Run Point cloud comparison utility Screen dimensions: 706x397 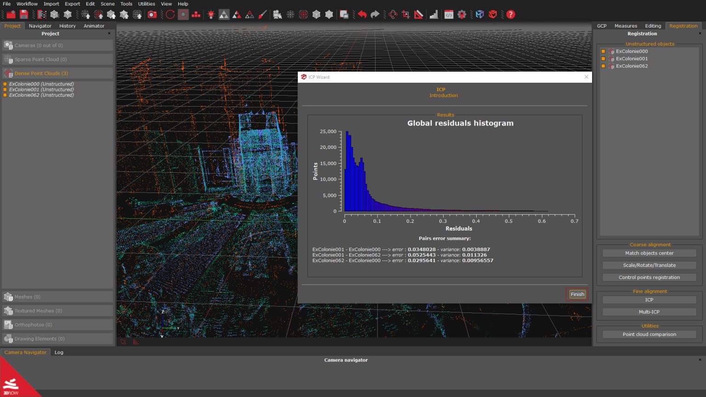[649, 334]
